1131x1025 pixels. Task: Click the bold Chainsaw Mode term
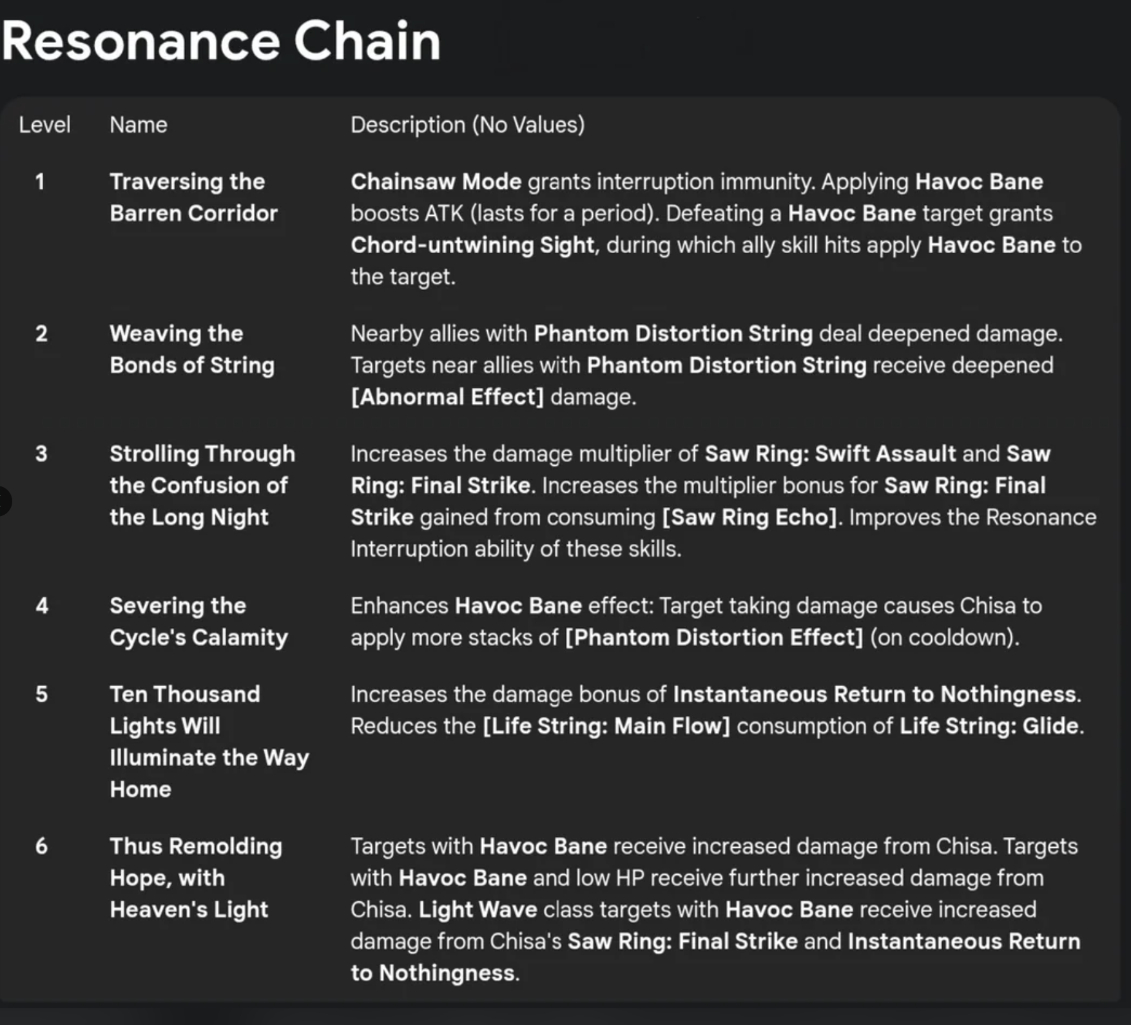436,182
